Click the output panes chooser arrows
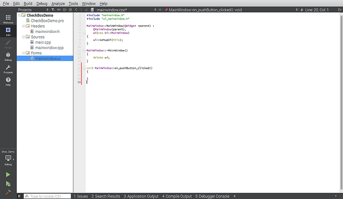Screen dimensions: 343x199 click(234, 196)
